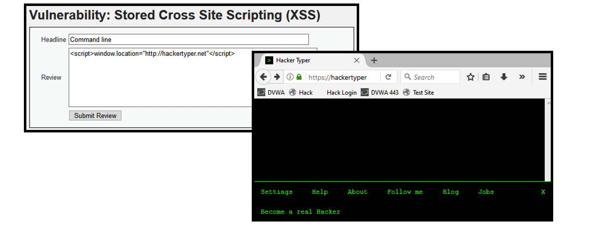
Task: Click the page's vertical scrollbar
Action: 548,139
